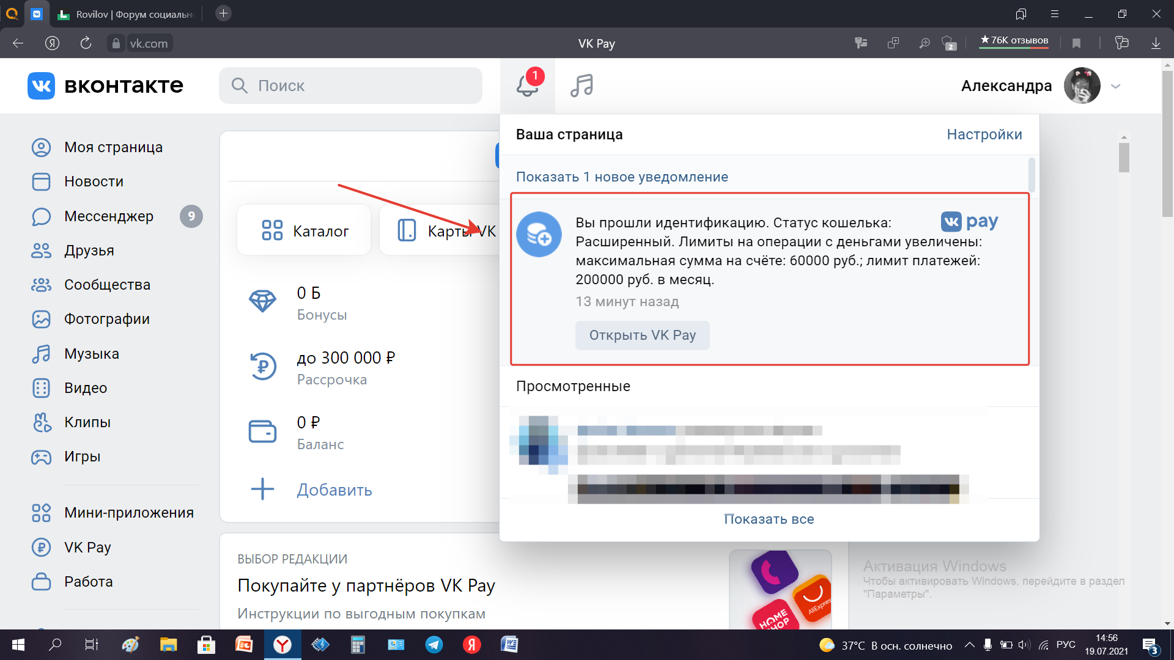This screenshot has height=660, width=1174.
Task: Click the VK logo icon
Action: 41,86
